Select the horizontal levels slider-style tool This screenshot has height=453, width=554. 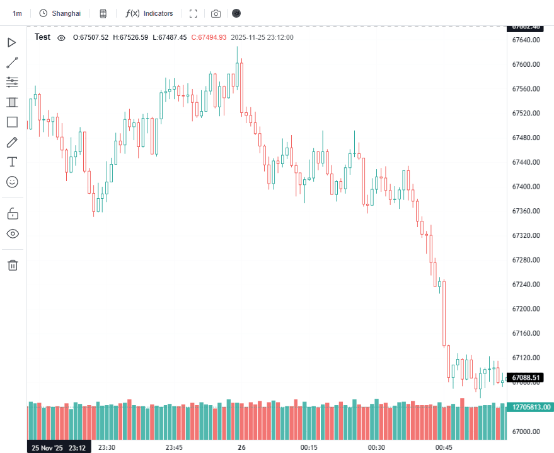click(x=12, y=82)
